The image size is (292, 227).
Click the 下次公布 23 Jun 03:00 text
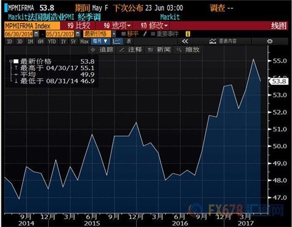tap(148, 8)
